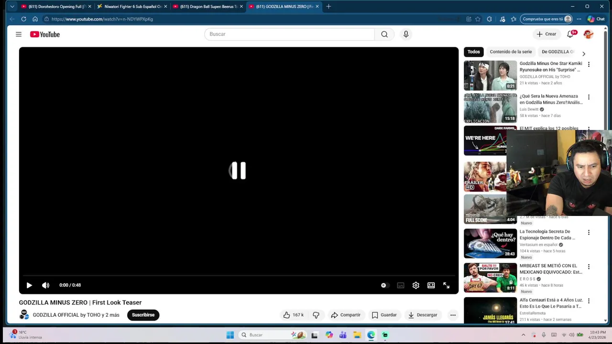The height and width of the screenshot is (344, 612).
Task: Open options for La Tecnología Secreta video
Action: (x=589, y=233)
